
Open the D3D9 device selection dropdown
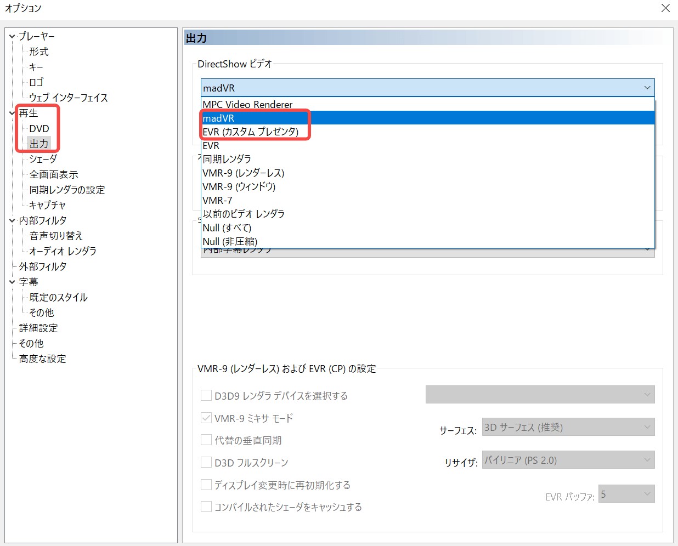click(540, 395)
